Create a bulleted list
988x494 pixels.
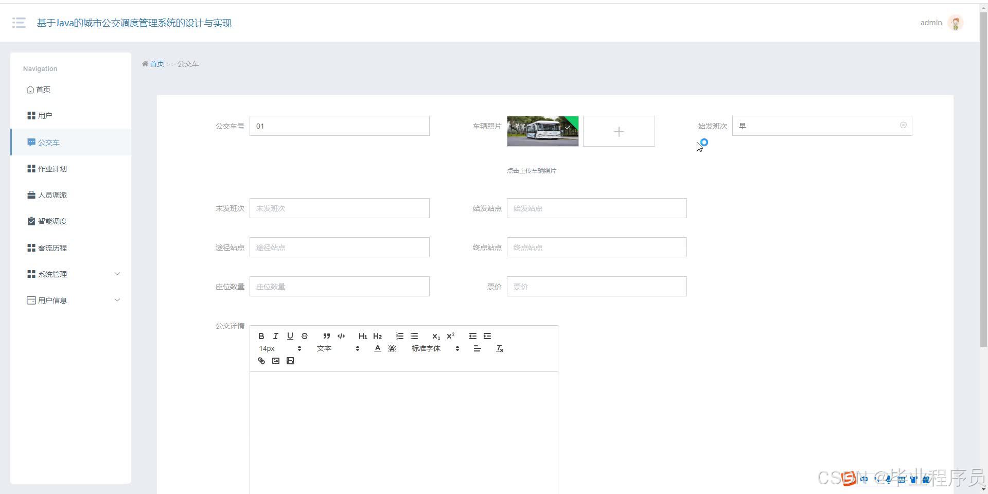[414, 336]
